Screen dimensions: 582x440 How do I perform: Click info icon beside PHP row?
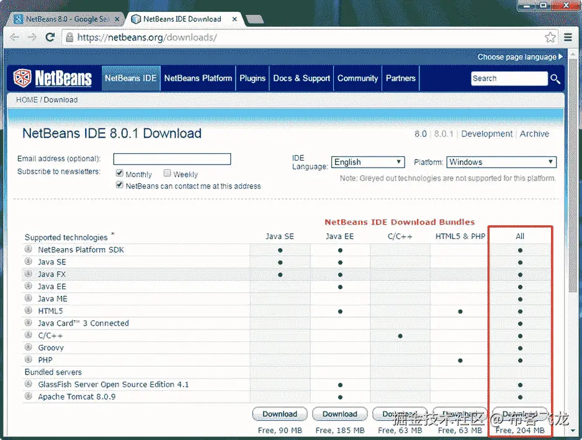coord(29,359)
